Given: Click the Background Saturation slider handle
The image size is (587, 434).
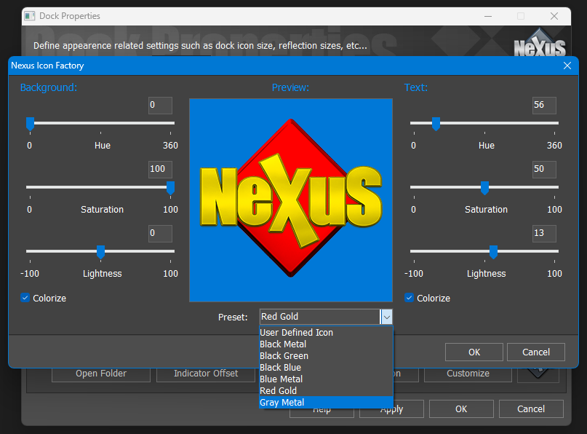Looking at the screenshot, I should coord(170,188).
